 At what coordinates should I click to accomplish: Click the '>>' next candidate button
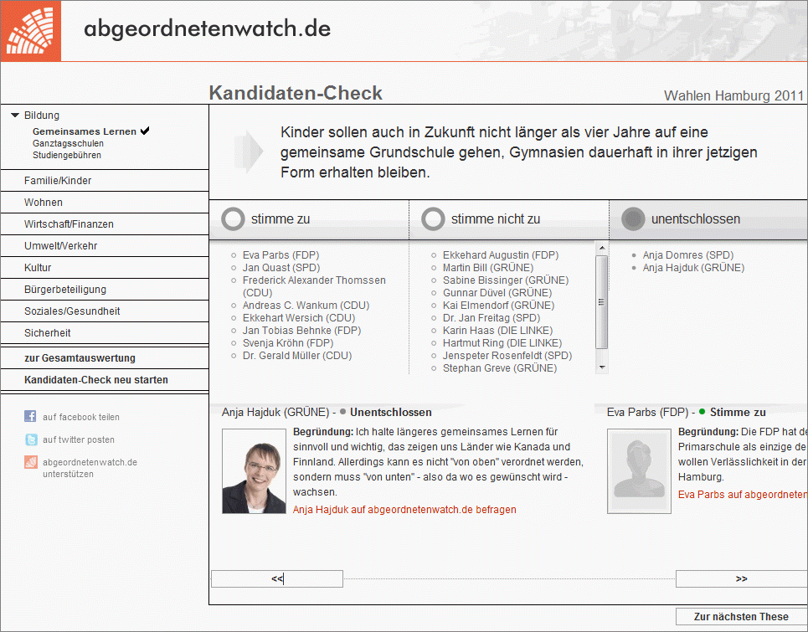click(742, 578)
